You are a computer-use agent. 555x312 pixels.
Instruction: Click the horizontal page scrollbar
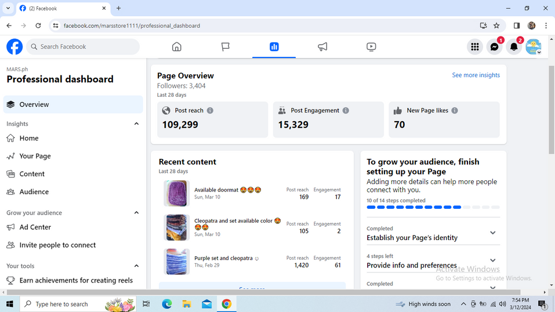click(x=264, y=292)
